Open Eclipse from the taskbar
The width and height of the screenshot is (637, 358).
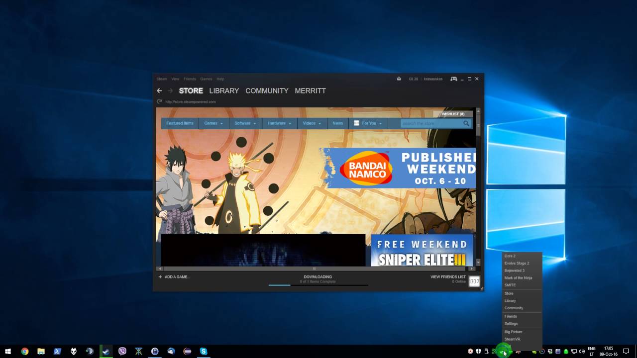[187, 351]
